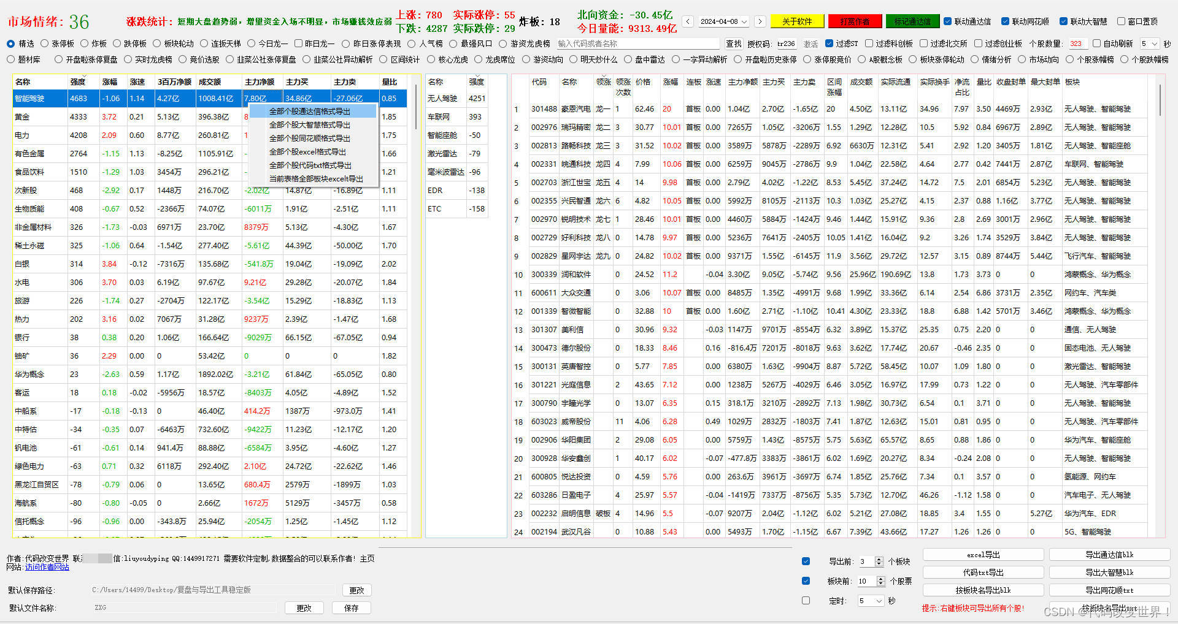Select the 实时龙虎榜 radio option

pyautogui.click(x=128, y=59)
